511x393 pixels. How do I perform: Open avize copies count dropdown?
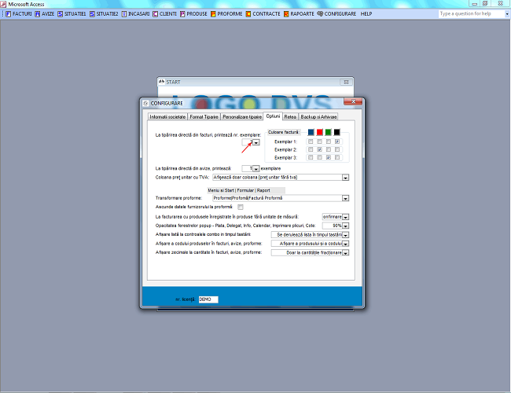pos(256,168)
